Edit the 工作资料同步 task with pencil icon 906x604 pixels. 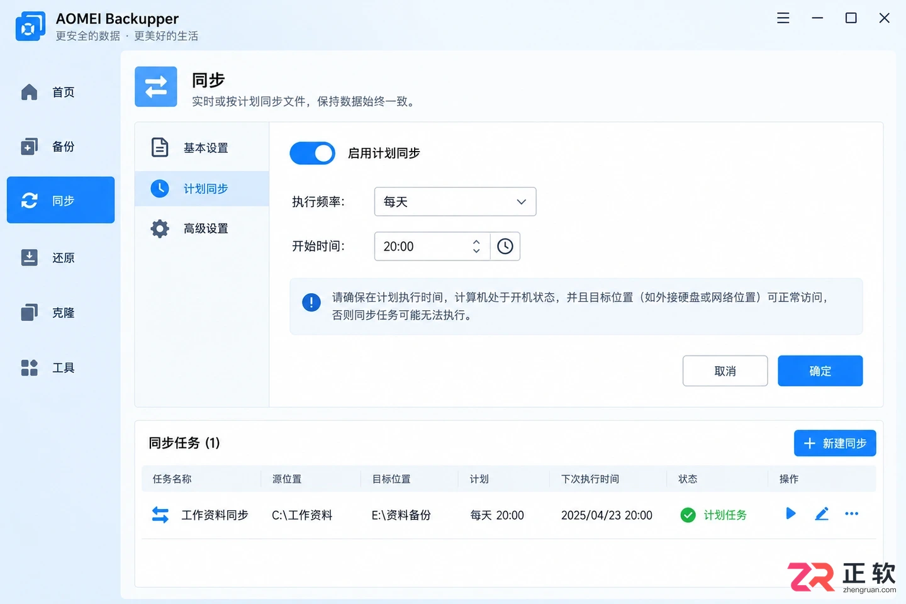tap(822, 514)
